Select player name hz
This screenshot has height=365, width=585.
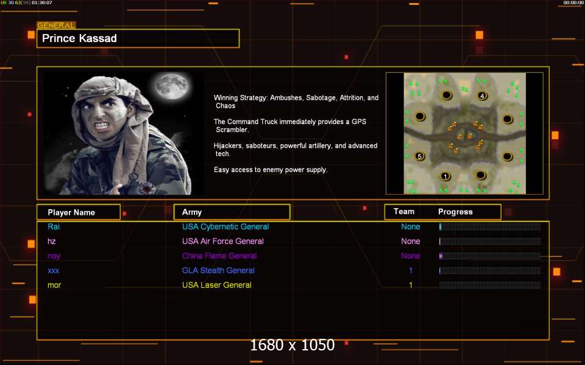click(x=51, y=242)
